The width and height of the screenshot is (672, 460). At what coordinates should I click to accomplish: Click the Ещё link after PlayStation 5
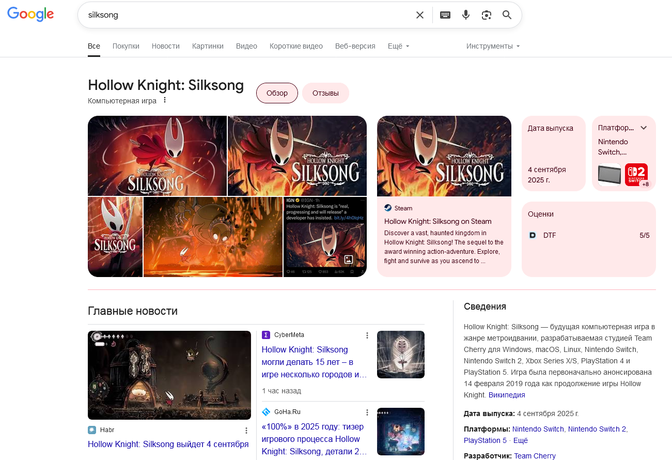pos(521,440)
